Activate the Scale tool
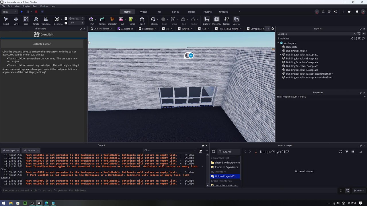Viewport: 367px width, 206px height. [26, 21]
